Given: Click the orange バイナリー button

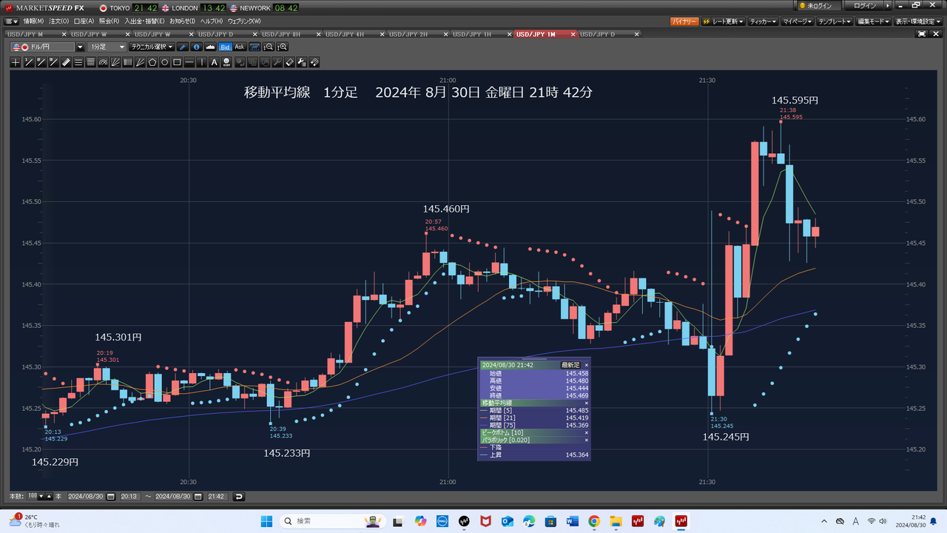Looking at the screenshot, I should coord(684,21).
